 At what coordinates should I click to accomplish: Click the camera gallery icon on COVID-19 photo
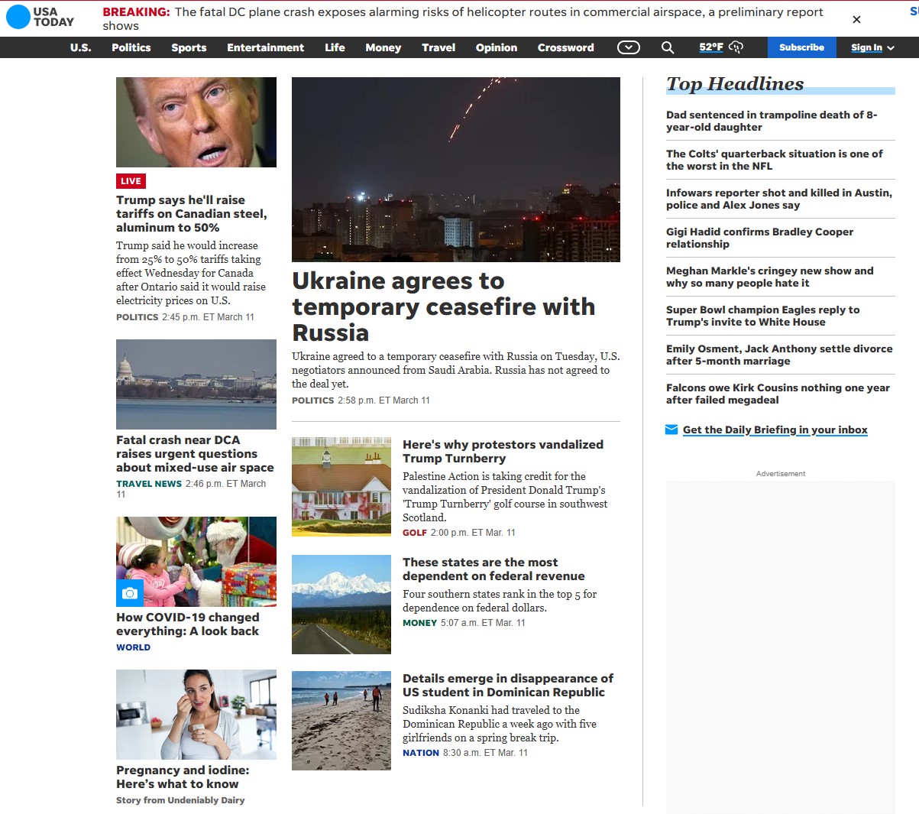130,593
